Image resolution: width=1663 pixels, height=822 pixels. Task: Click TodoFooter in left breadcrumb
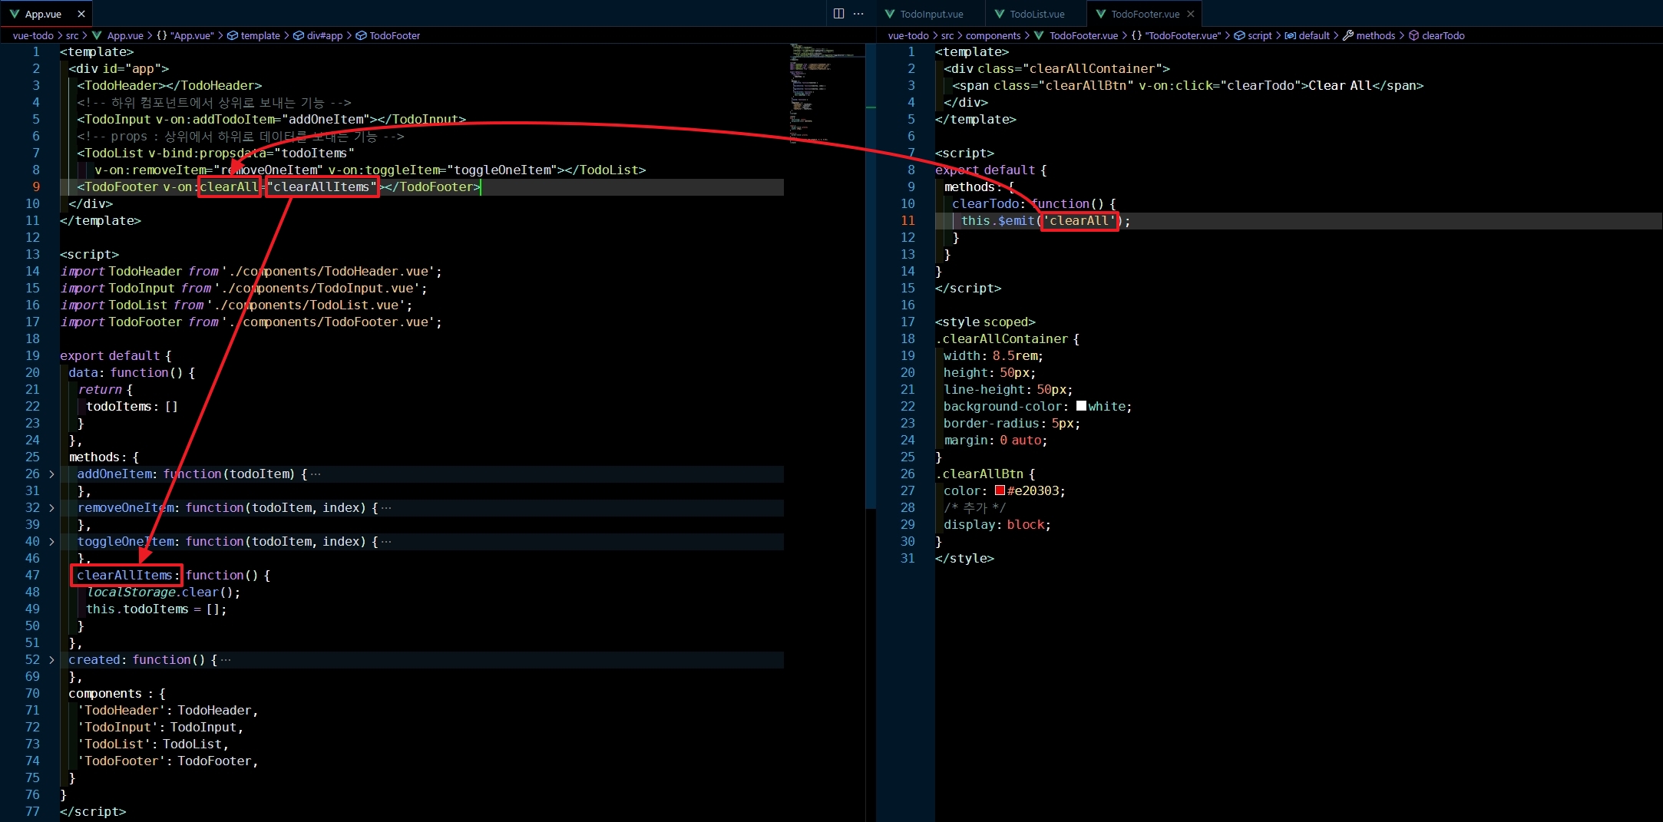click(x=395, y=35)
